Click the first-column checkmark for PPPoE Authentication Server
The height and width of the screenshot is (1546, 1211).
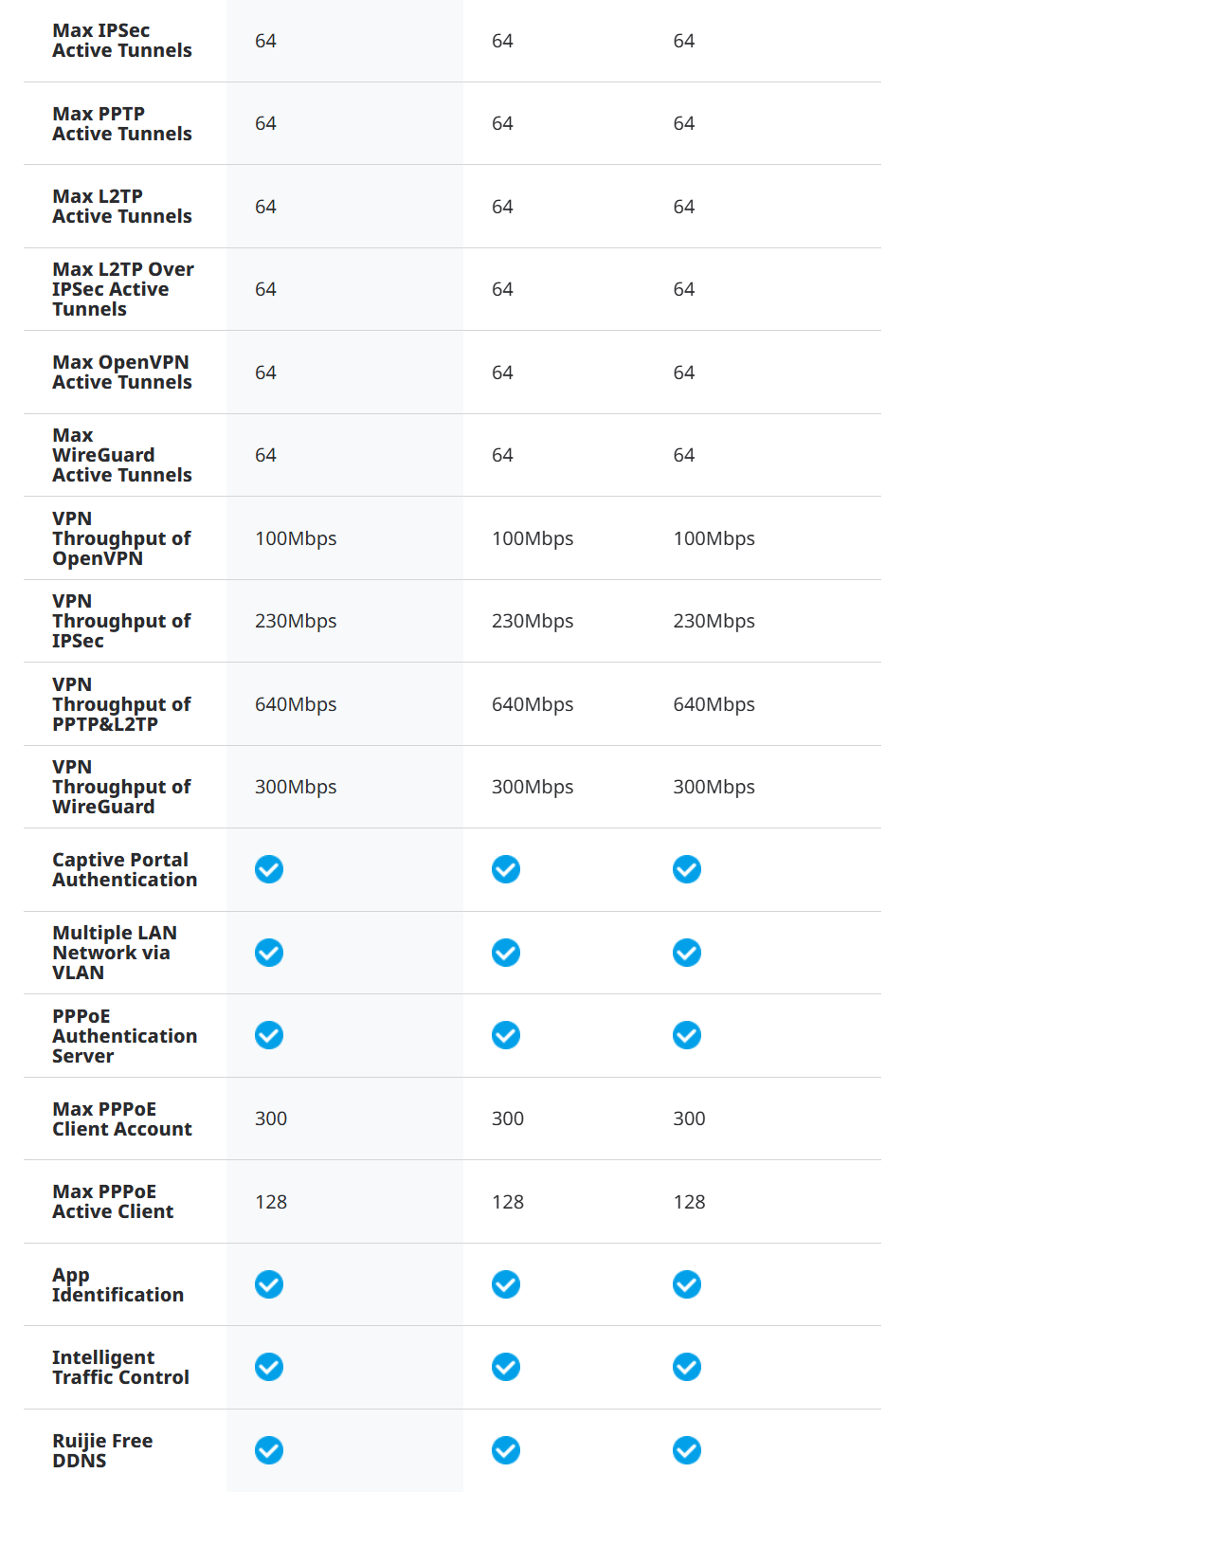pyautogui.click(x=269, y=1035)
